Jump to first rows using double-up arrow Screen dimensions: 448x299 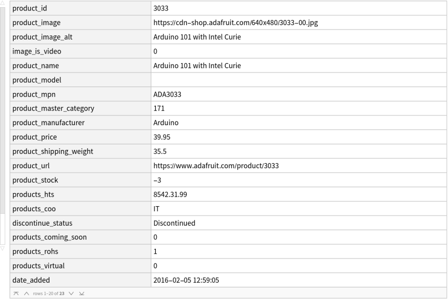16,293
